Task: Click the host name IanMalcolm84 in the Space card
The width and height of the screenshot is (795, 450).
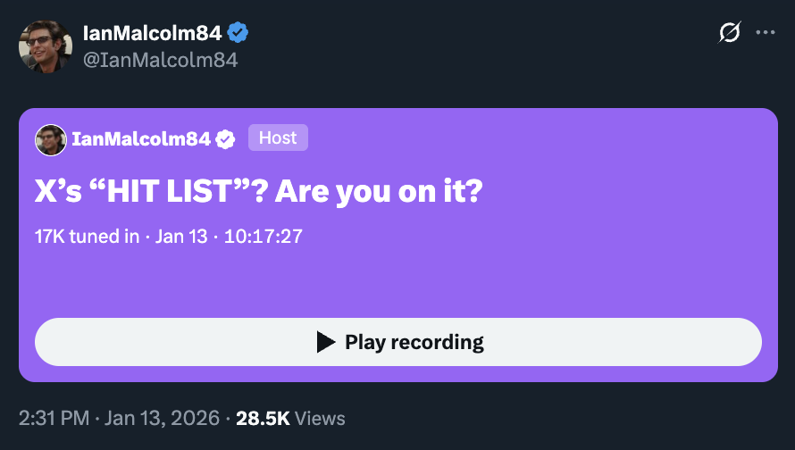Action: [142, 138]
